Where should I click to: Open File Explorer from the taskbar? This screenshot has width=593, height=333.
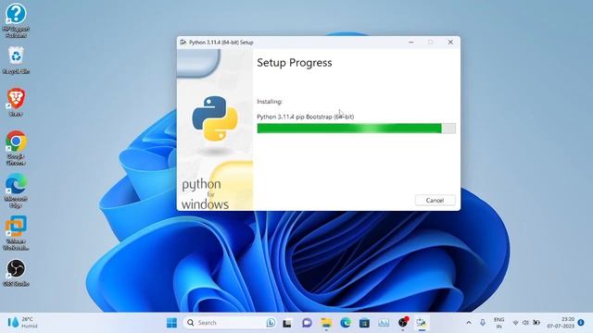click(x=326, y=323)
